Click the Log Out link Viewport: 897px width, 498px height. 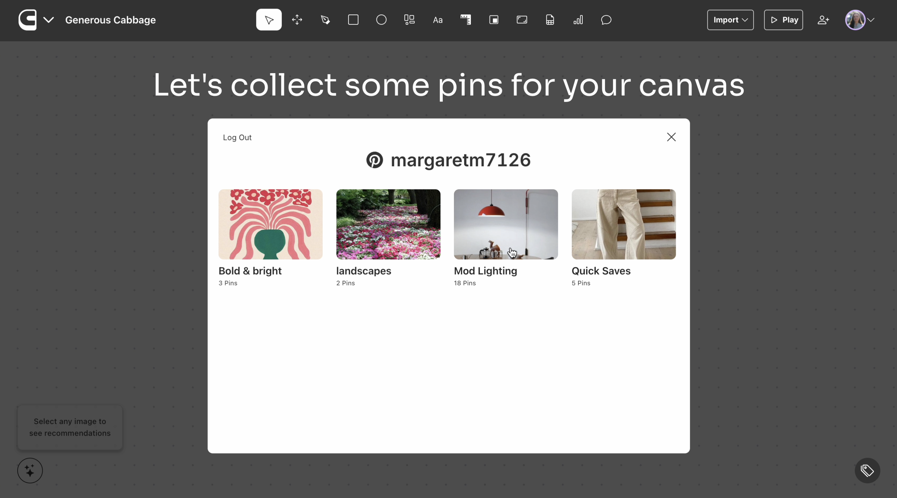(x=237, y=137)
